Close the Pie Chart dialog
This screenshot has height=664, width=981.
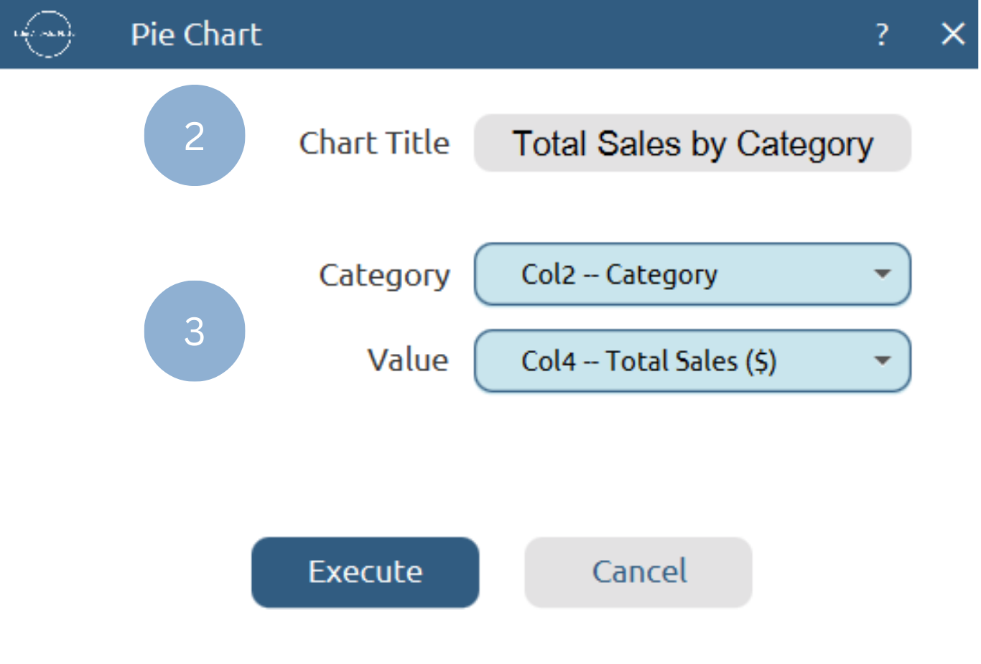coord(953,33)
